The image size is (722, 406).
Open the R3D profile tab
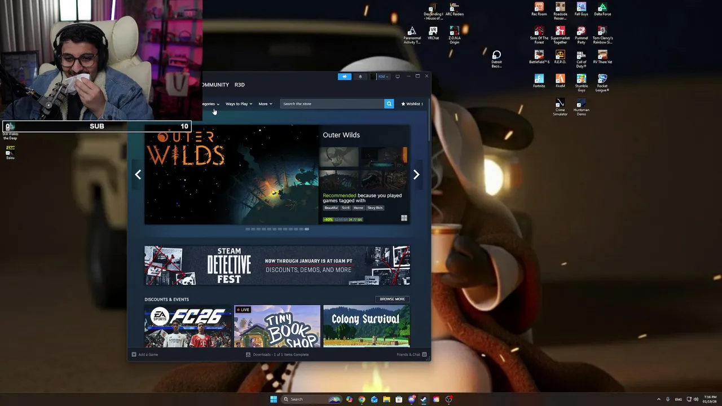(x=240, y=85)
